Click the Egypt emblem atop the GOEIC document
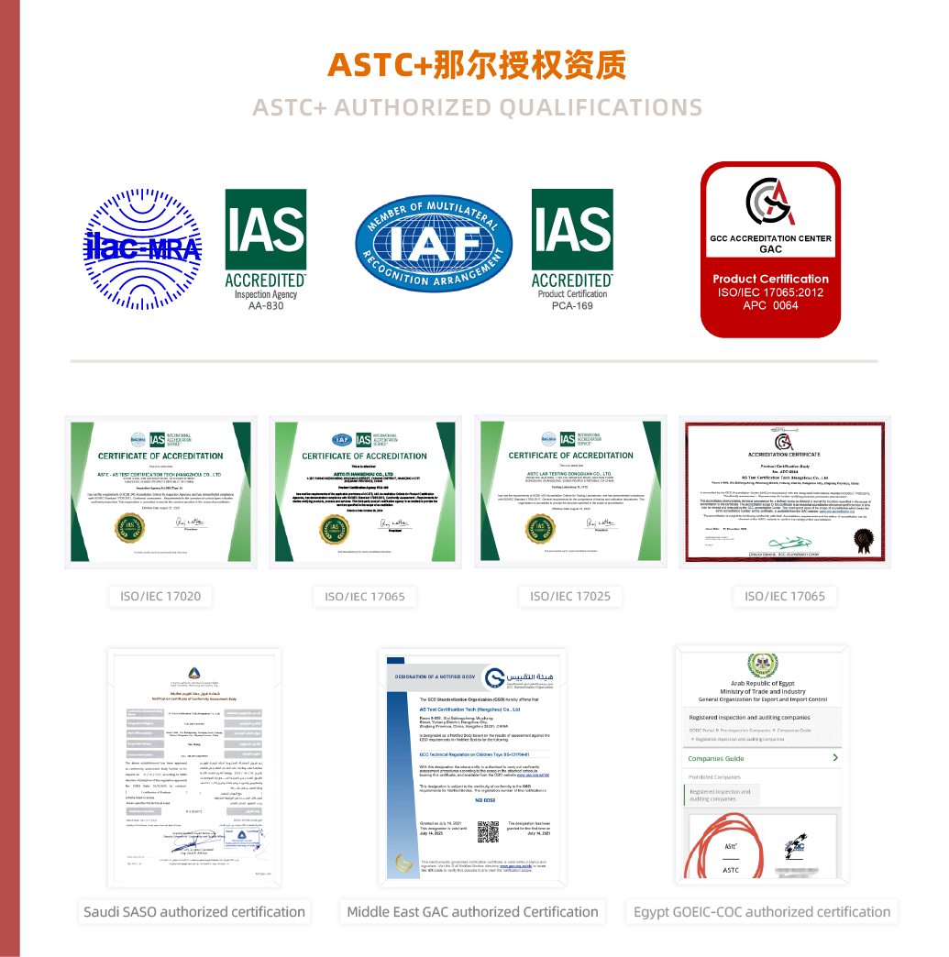This screenshot has height=957, width=949. [x=763, y=665]
